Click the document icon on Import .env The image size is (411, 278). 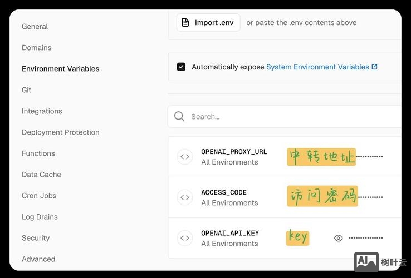[186, 23]
